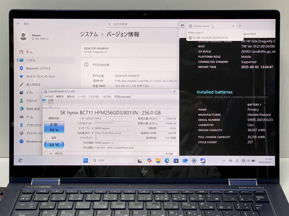Click the IME A input indicator
Viewport: 289px width, 216px height.
pos(237,161)
